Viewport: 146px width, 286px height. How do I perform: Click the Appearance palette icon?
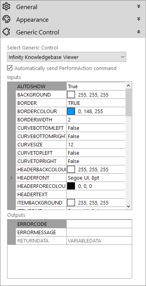pyautogui.click(x=7, y=19)
